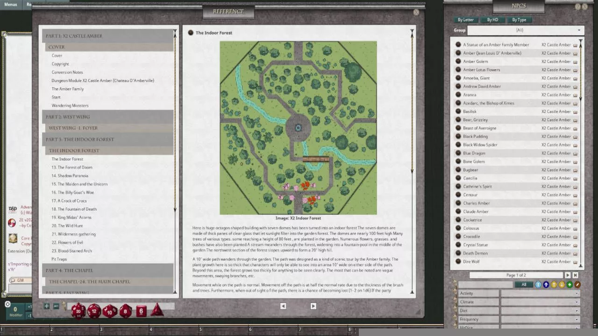Screen dimensions: 598x336
Task: Go to the previous reference page arrow
Action: click(283, 306)
